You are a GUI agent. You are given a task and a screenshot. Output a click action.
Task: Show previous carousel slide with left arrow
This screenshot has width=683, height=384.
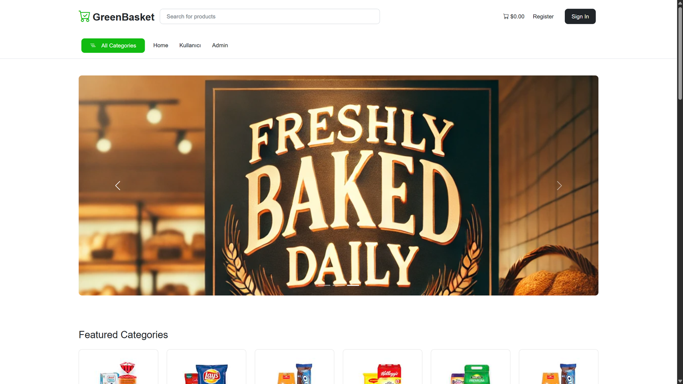(x=118, y=186)
